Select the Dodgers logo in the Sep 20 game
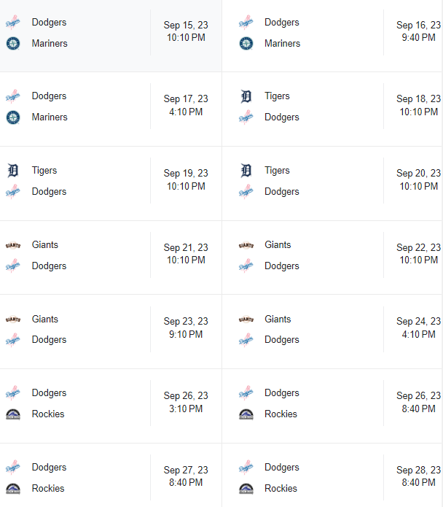 (x=246, y=192)
